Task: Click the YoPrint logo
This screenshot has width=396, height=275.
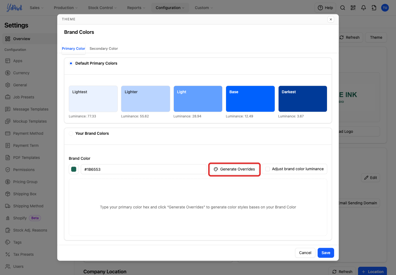Action: pos(14,8)
